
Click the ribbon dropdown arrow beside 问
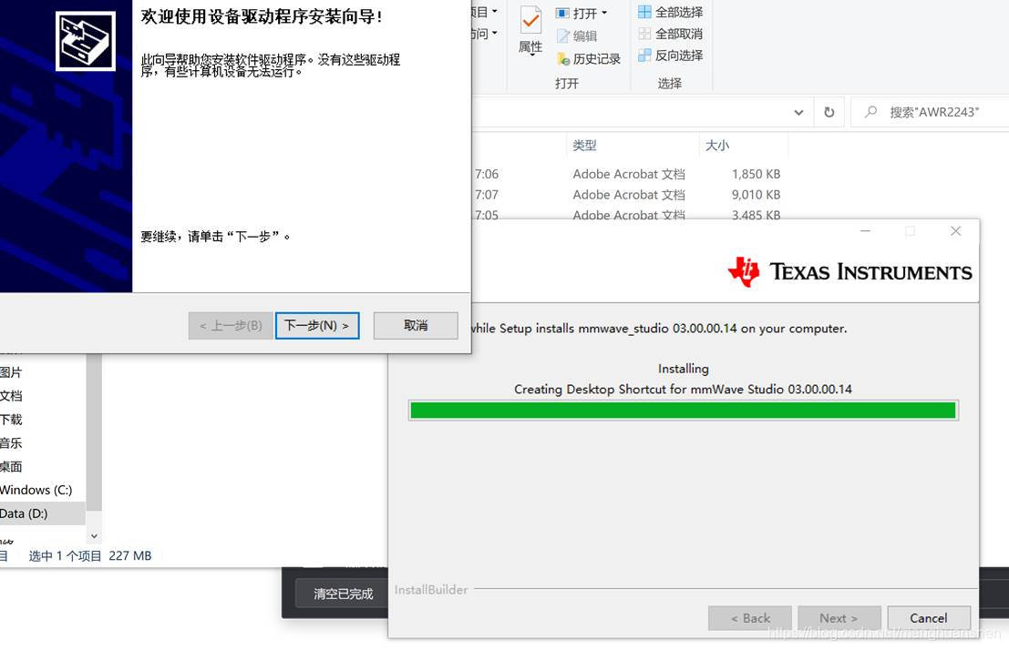[494, 33]
